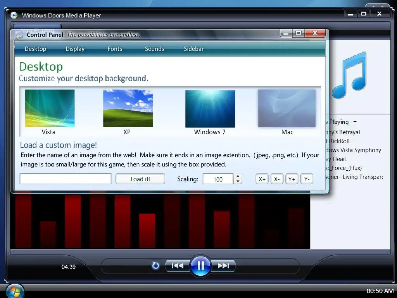The height and width of the screenshot is (298, 397).
Task: Select the Windows 7 wallpaper thumbnail
Action: point(210,109)
